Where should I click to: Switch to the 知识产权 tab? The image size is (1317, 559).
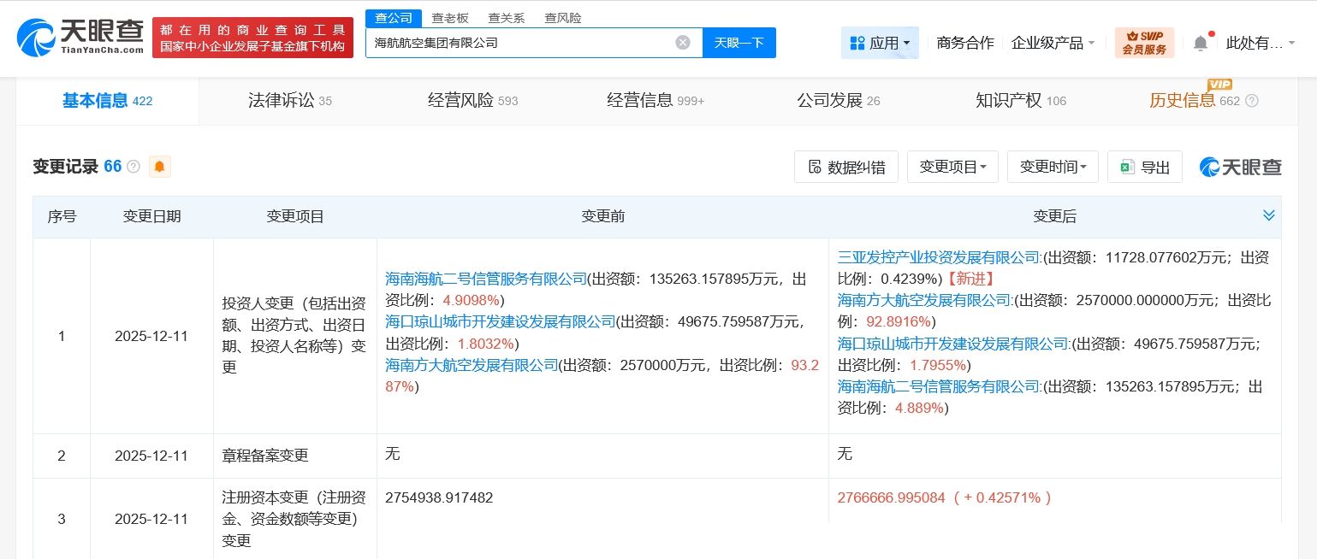tap(1020, 101)
